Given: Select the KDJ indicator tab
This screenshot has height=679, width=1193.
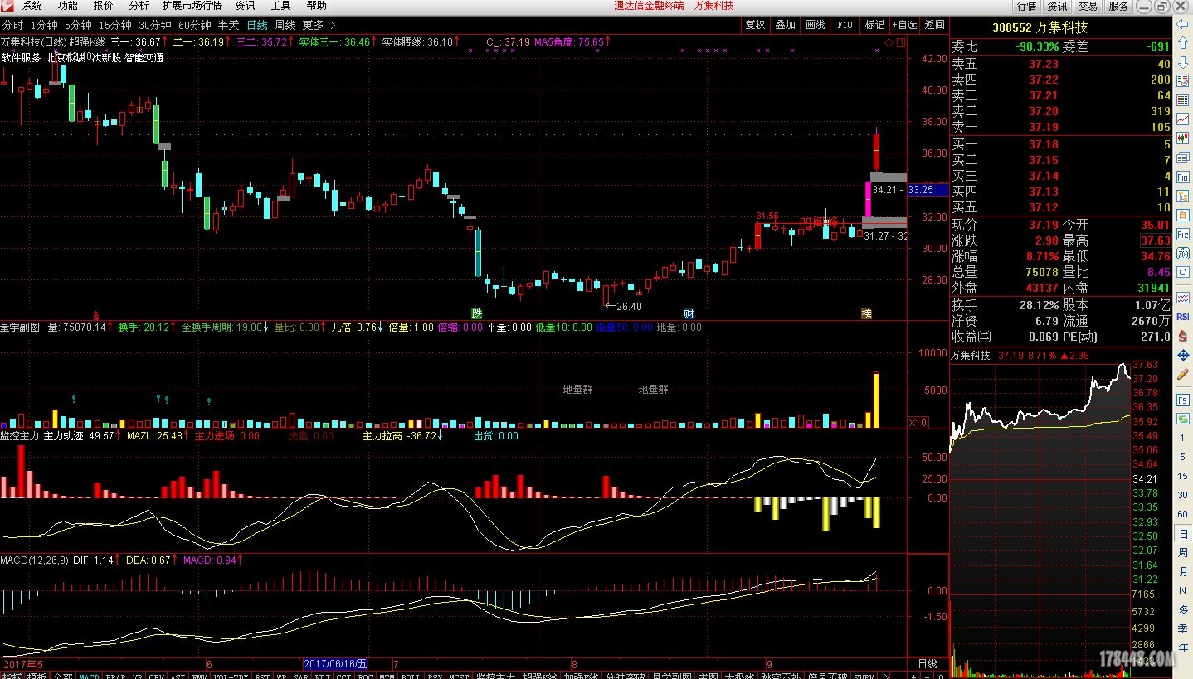Looking at the screenshot, I should (x=323, y=675).
